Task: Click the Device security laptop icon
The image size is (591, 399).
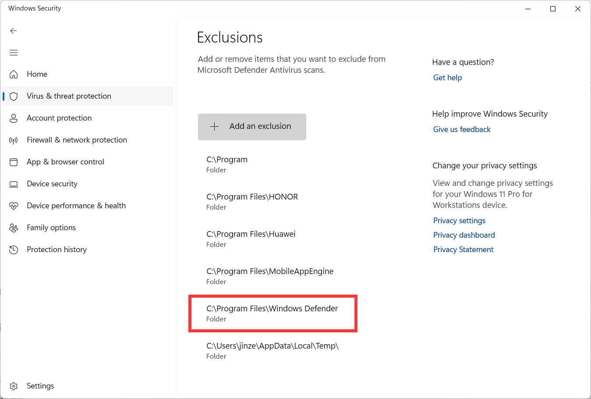Action: point(14,184)
